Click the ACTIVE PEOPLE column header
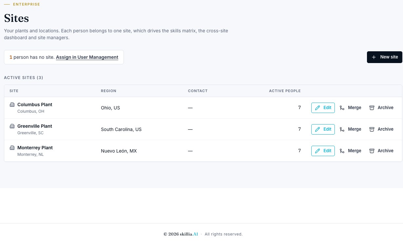 pyautogui.click(x=285, y=91)
